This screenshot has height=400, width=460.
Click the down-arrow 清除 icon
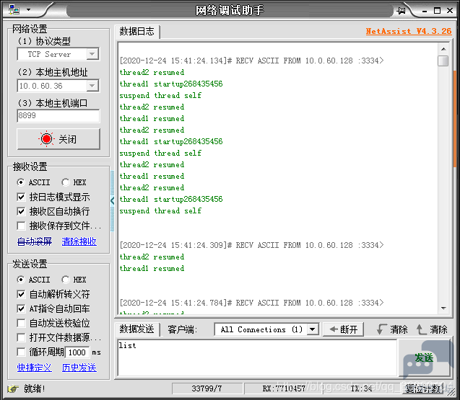[x=381, y=329]
